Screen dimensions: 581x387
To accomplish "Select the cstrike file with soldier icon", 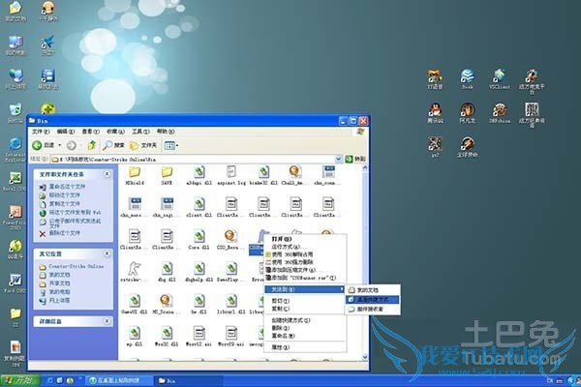I will point(135,272).
